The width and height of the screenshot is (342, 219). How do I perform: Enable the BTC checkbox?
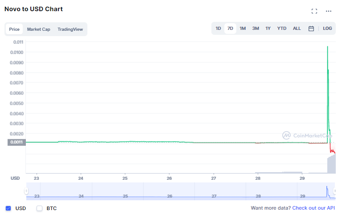[x=39, y=208]
